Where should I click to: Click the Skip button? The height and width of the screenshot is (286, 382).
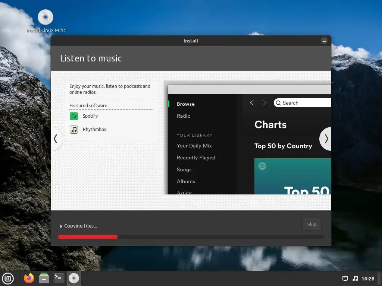point(312,224)
